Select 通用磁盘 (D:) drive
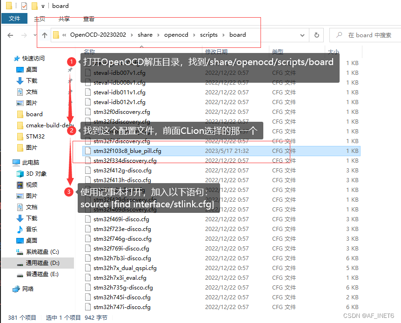The width and height of the screenshot is (401, 323). click(x=38, y=263)
